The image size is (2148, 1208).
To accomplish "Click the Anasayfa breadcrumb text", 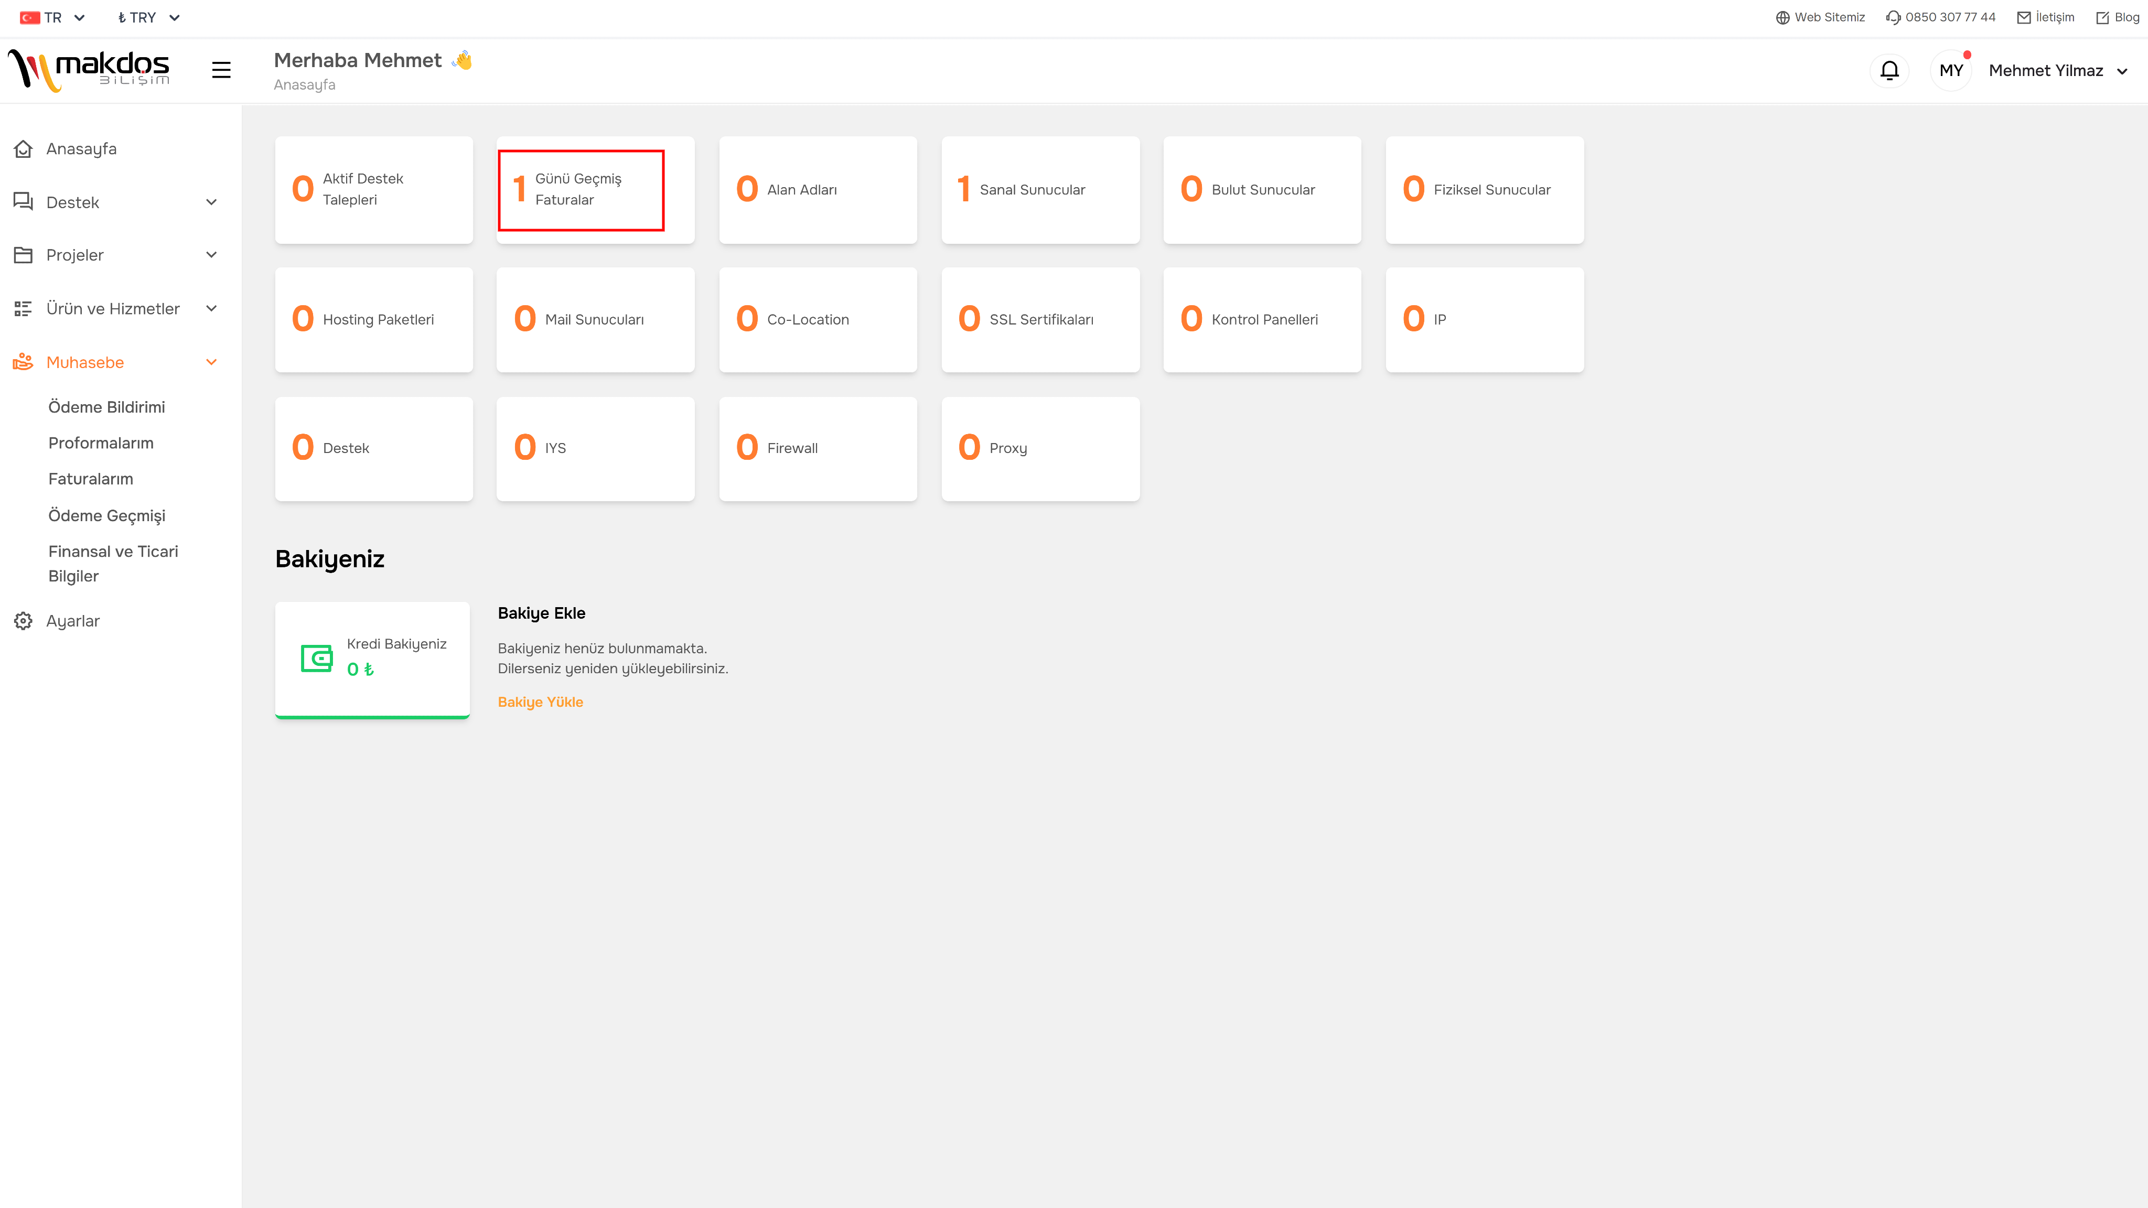I will (x=304, y=85).
